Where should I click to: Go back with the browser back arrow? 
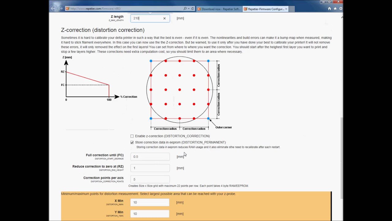pos(53,9)
